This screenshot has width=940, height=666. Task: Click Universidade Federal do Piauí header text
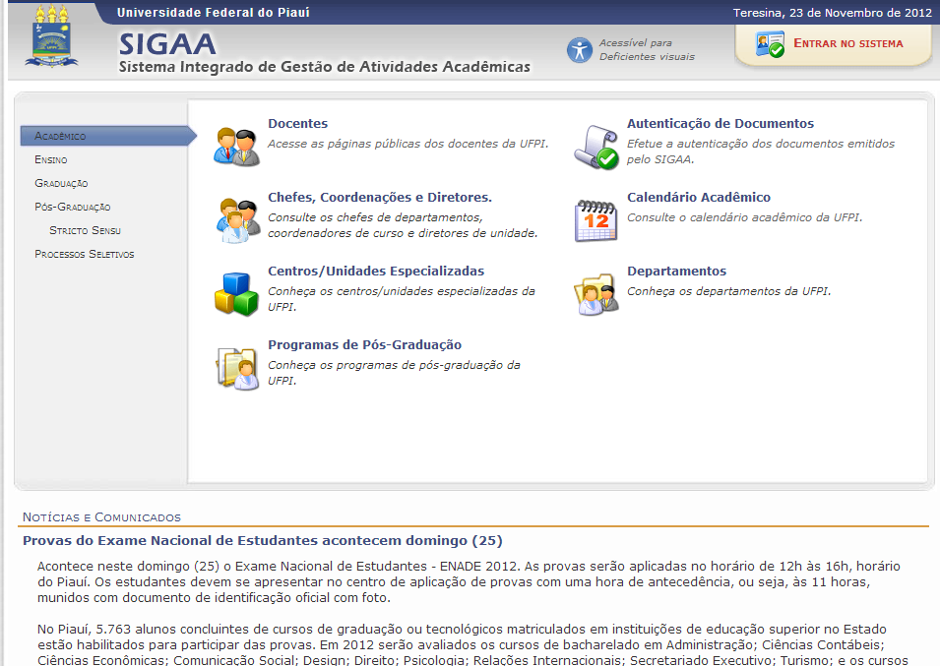pos(214,12)
